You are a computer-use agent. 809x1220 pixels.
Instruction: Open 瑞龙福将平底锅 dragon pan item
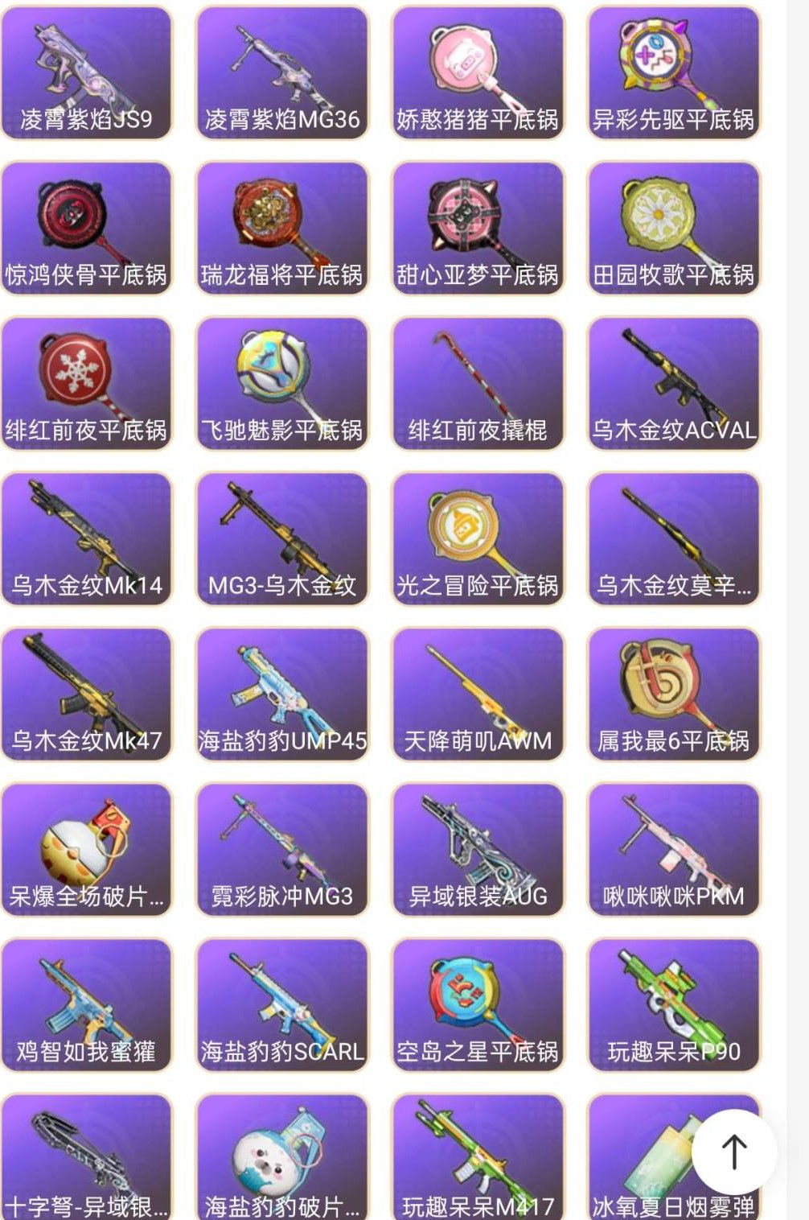[x=282, y=229]
